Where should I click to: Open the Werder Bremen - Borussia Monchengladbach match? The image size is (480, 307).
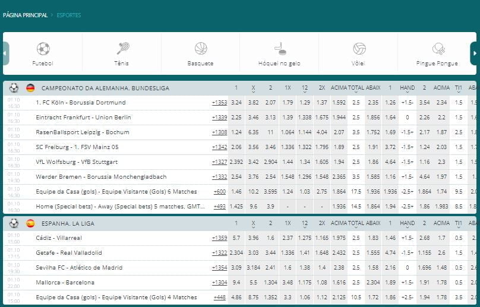click(x=100, y=177)
